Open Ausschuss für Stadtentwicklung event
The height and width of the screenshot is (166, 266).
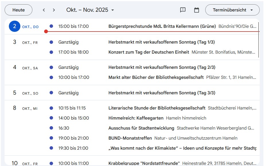click(141, 128)
